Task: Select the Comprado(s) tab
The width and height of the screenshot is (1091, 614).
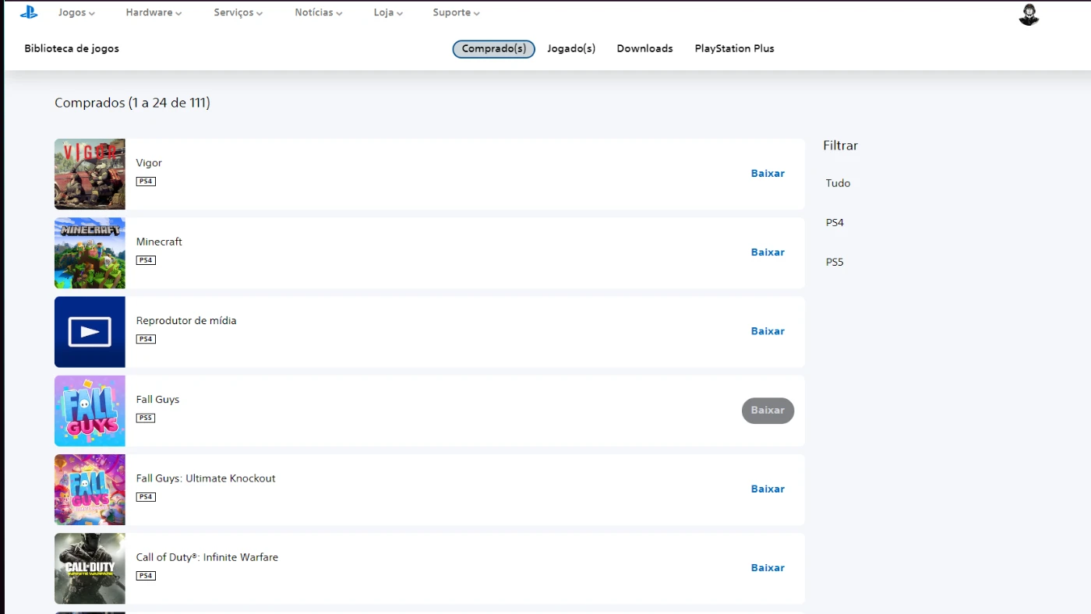Action: tap(493, 48)
